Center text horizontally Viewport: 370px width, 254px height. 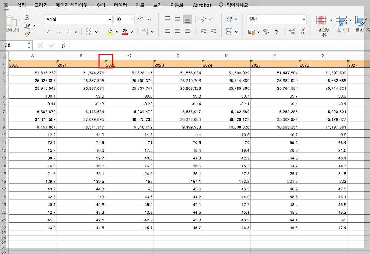pos(178,31)
